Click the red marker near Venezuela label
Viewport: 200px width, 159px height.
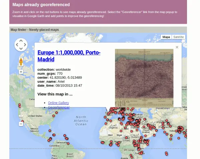(x=68, y=144)
